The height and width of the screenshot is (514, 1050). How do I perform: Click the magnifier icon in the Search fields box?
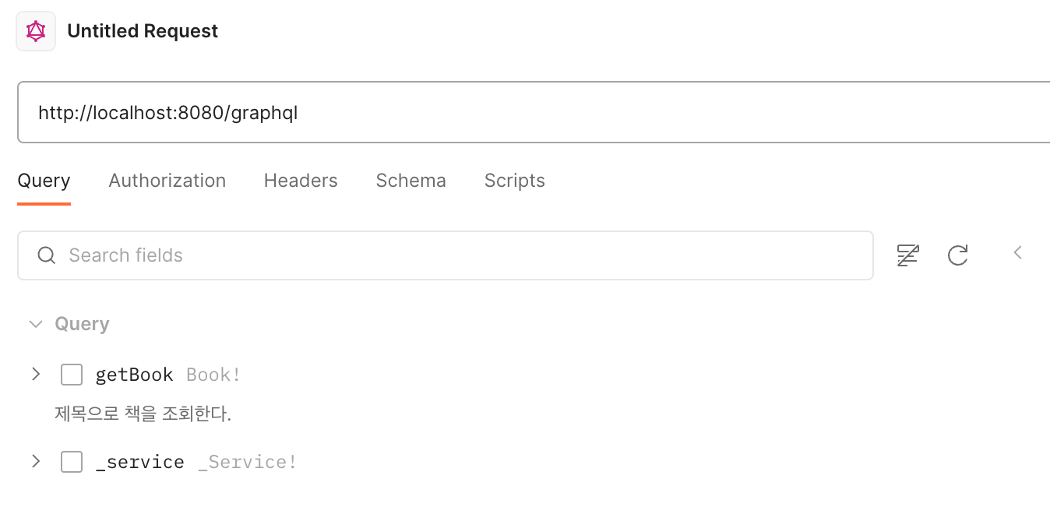46,255
